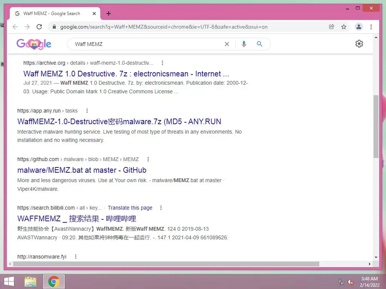This screenshot has width=386, height=289.
Task: Open the Windows Start menu
Action: tap(9, 281)
